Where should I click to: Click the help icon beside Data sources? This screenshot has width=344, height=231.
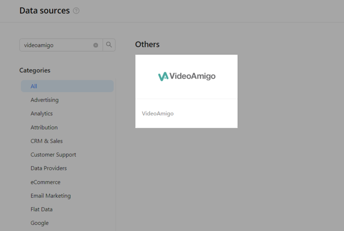pyautogui.click(x=76, y=11)
